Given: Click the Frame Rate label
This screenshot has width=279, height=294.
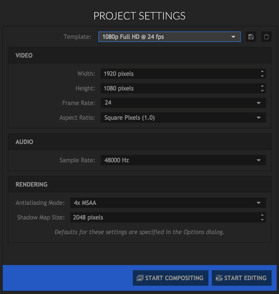Looking at the screenshot, I should (79, 103).
